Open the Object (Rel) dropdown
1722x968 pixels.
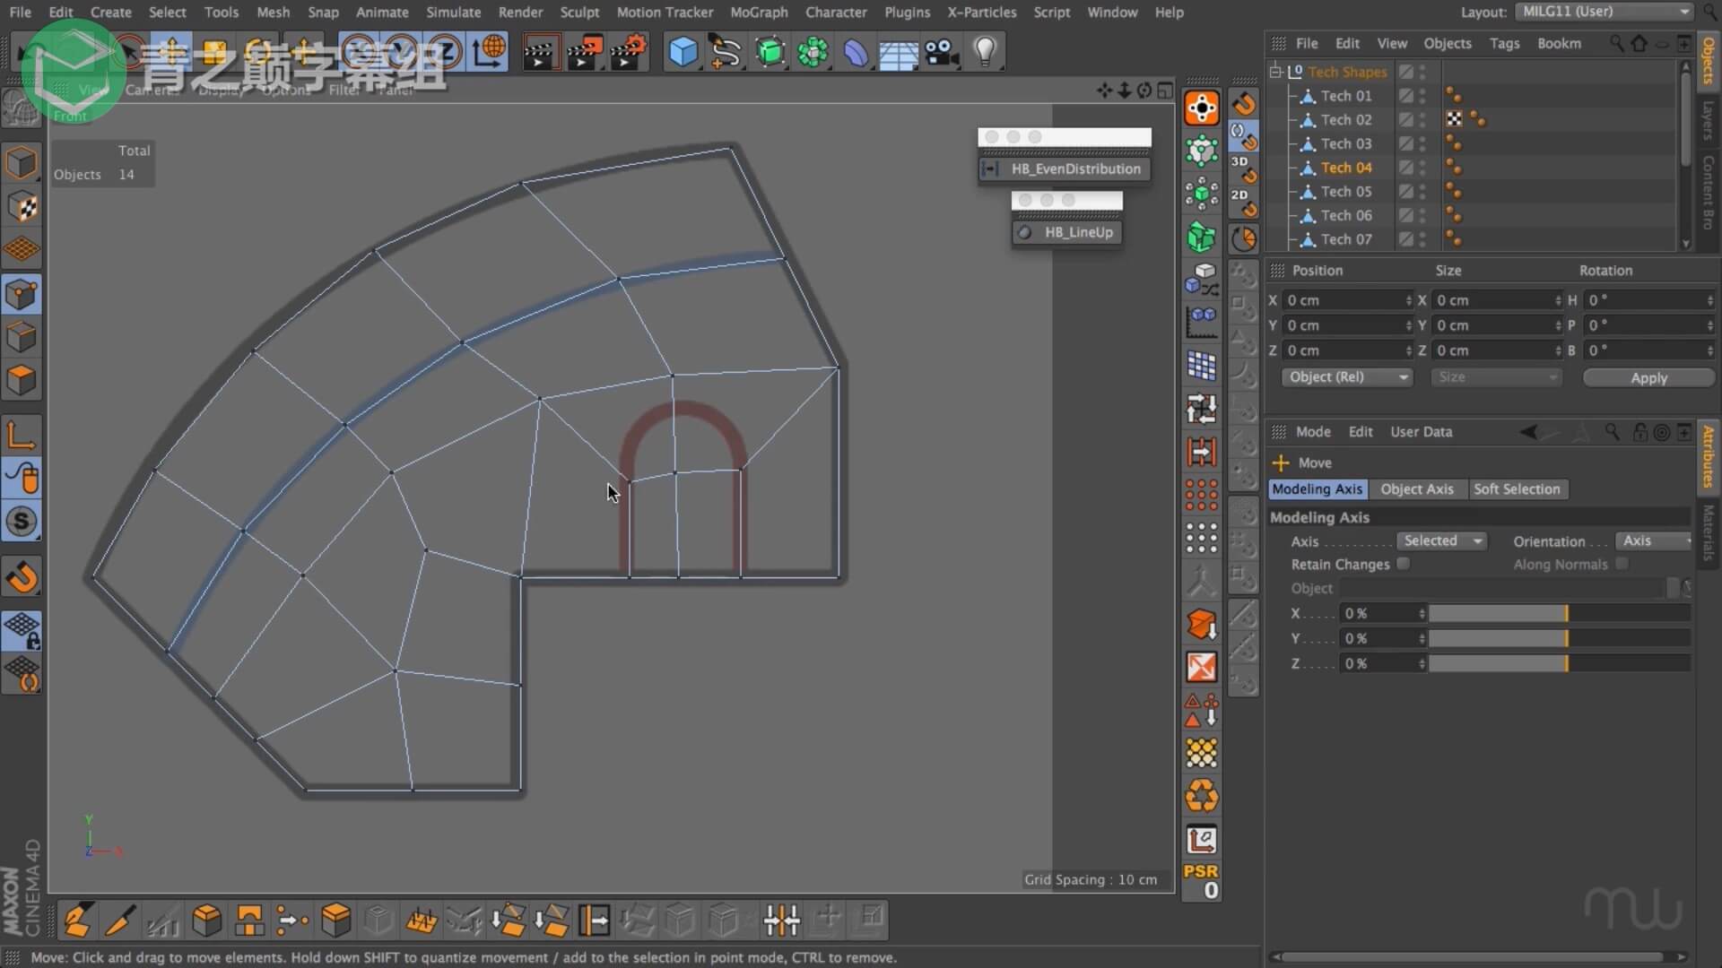[1346, 377]
